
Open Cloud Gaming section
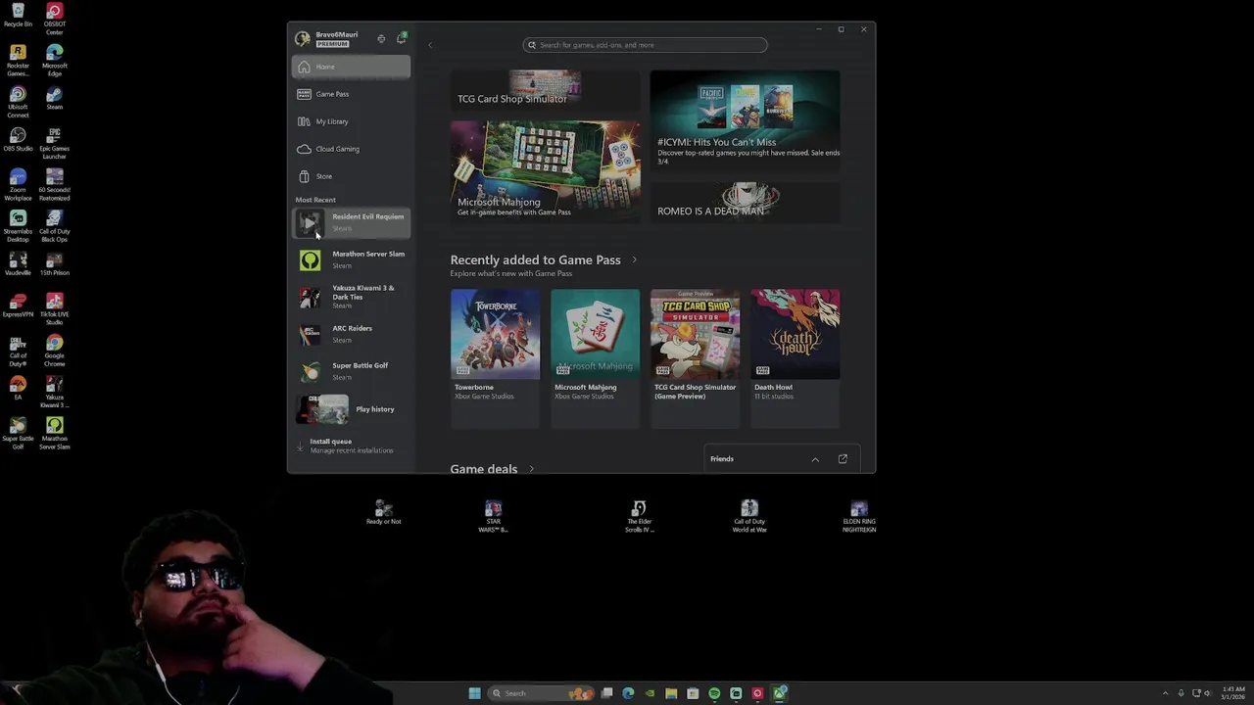[351, 149]
